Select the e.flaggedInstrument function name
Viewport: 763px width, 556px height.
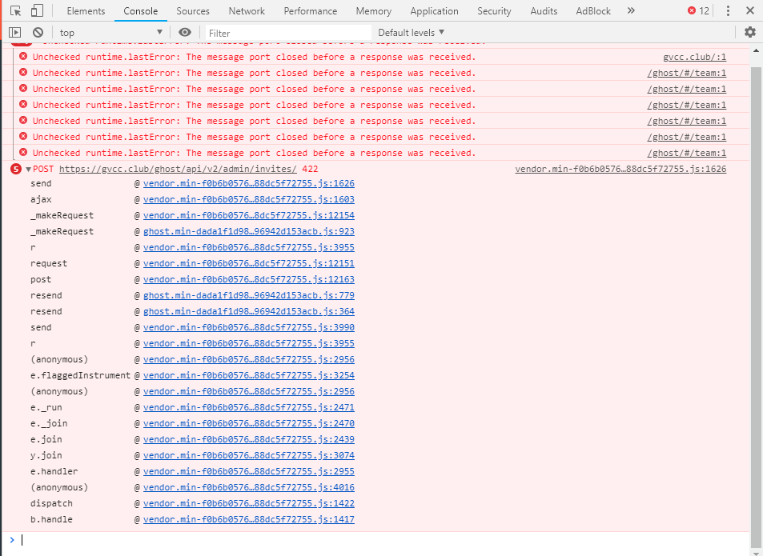click(x=80, y=375)
